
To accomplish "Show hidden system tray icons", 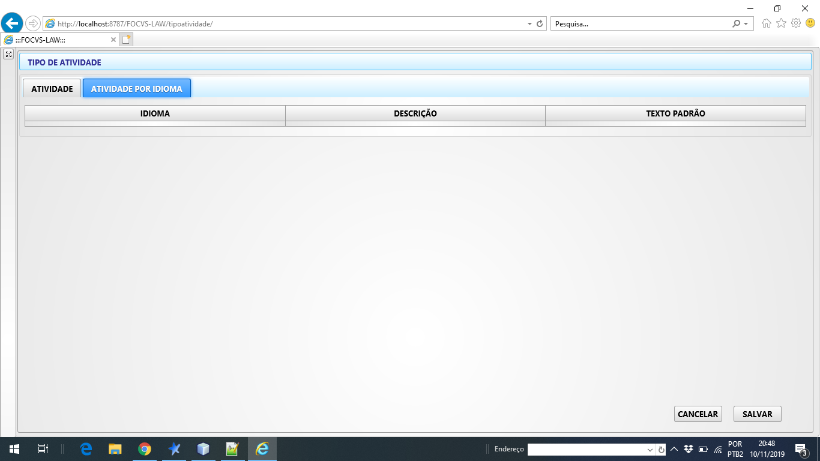I will pyautogui.click(x=674, y=449).
